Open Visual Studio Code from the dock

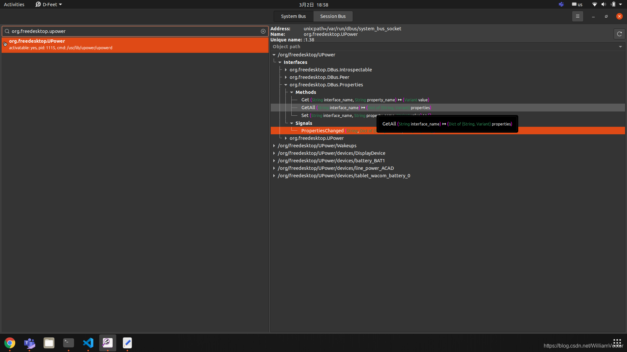88,343
